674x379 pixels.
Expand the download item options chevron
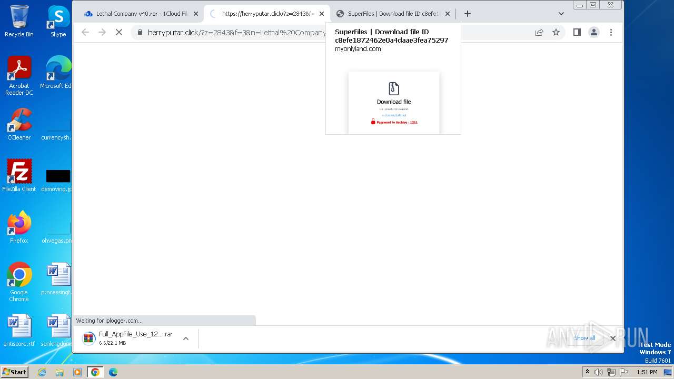pos(186,338)
